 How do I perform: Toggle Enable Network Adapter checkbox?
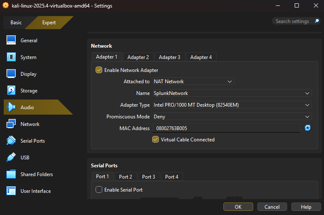pos(99,70)
